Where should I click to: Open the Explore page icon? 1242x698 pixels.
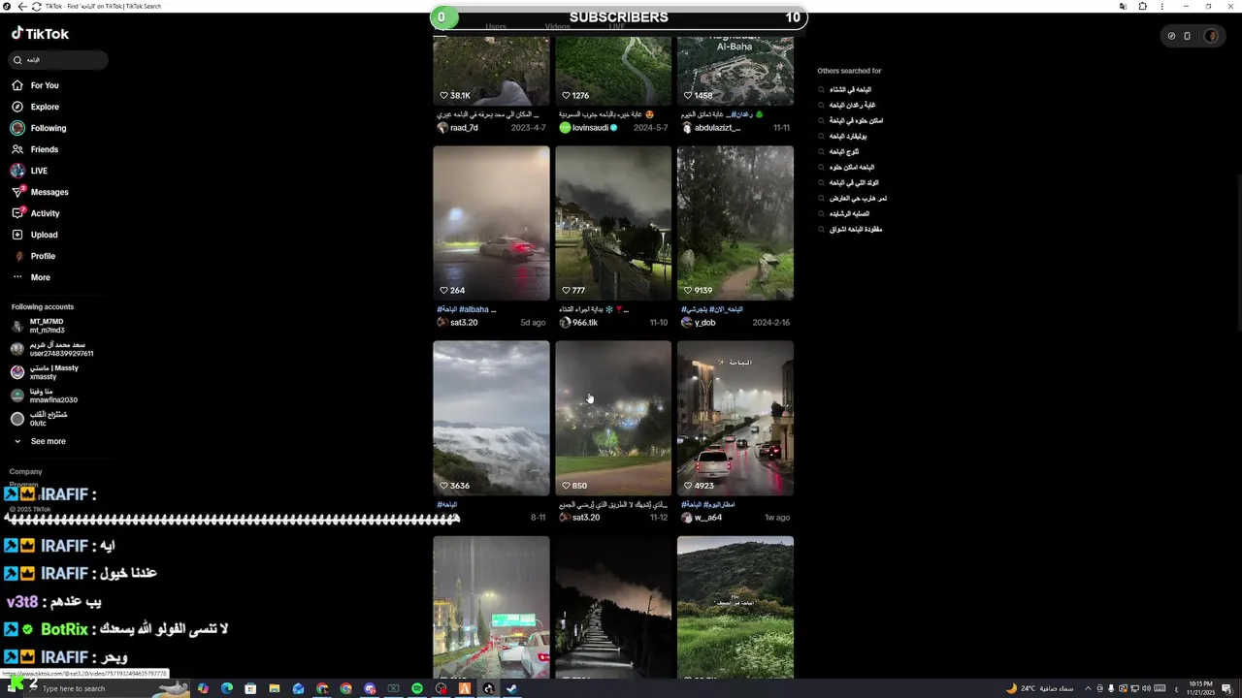(17, 107)
